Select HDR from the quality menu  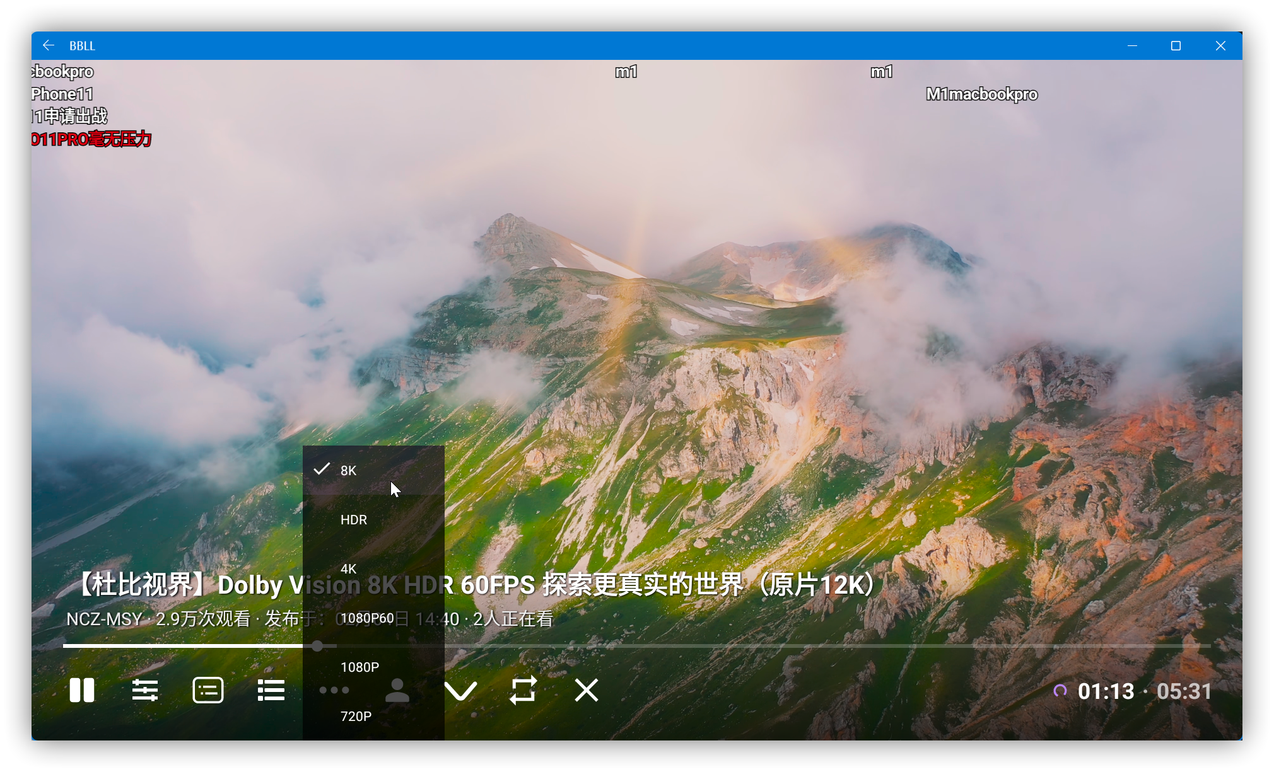(353, 519)
